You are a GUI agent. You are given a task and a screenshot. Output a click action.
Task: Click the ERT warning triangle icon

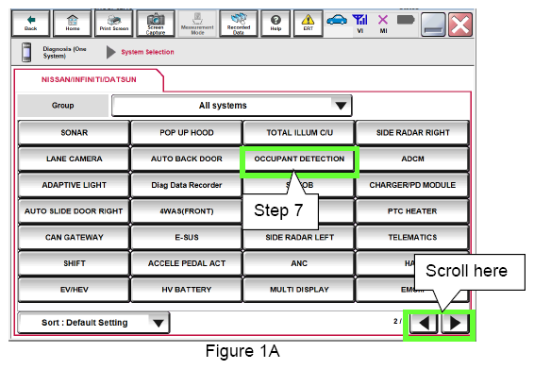308,24
